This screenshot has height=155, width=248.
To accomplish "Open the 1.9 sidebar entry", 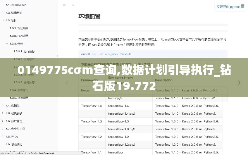I will click(14, 145).
